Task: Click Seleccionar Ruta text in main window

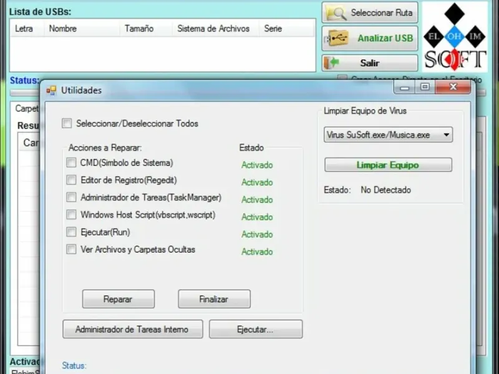Action: (382, 12)
